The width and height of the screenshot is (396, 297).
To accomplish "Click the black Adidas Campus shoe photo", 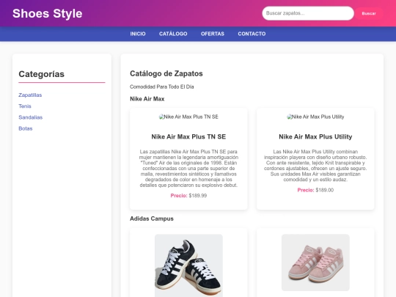I will coord(188,265).
